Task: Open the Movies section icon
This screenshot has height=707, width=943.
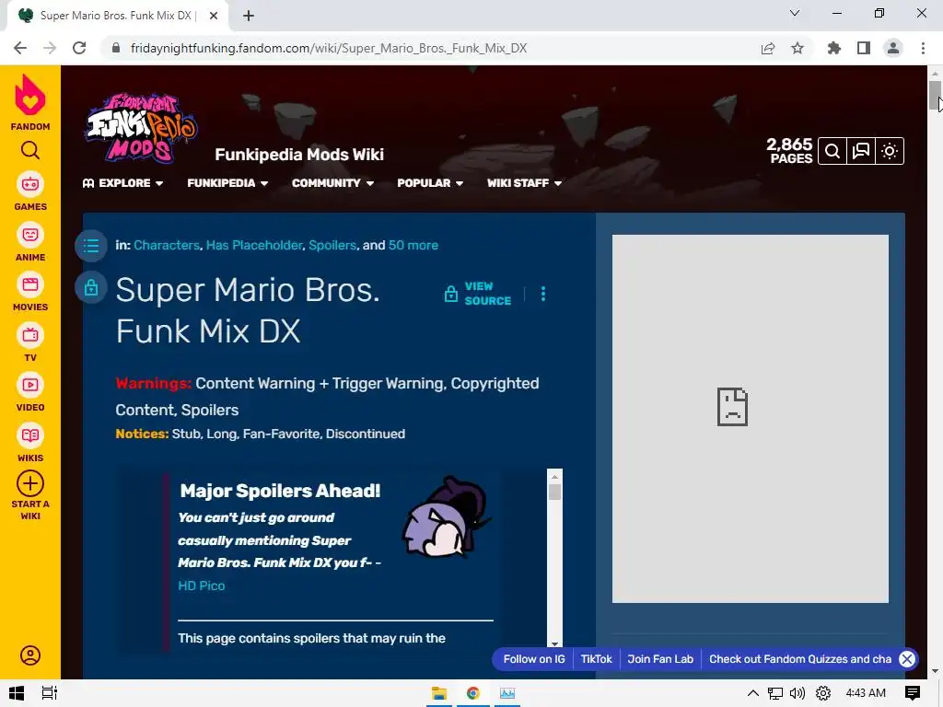Action: pyautogui.click(x=30, y=284)
